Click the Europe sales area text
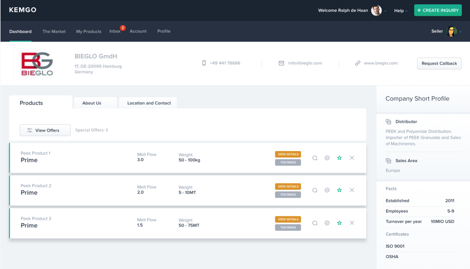This screenshot has height=269, width=470. click(392, 171)
